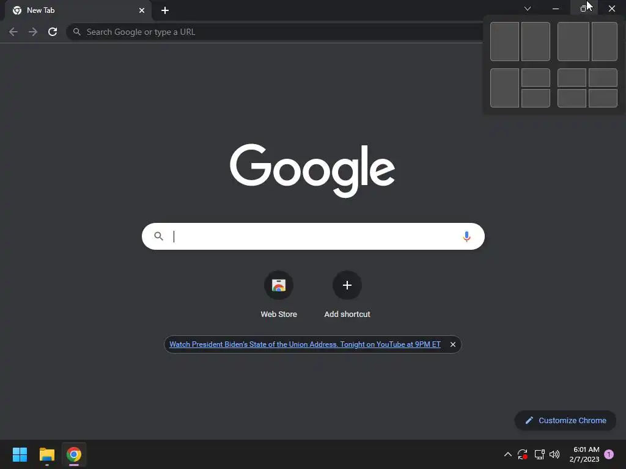Open the tab search chevron
626x469 pixels.
tap(528, 9)
